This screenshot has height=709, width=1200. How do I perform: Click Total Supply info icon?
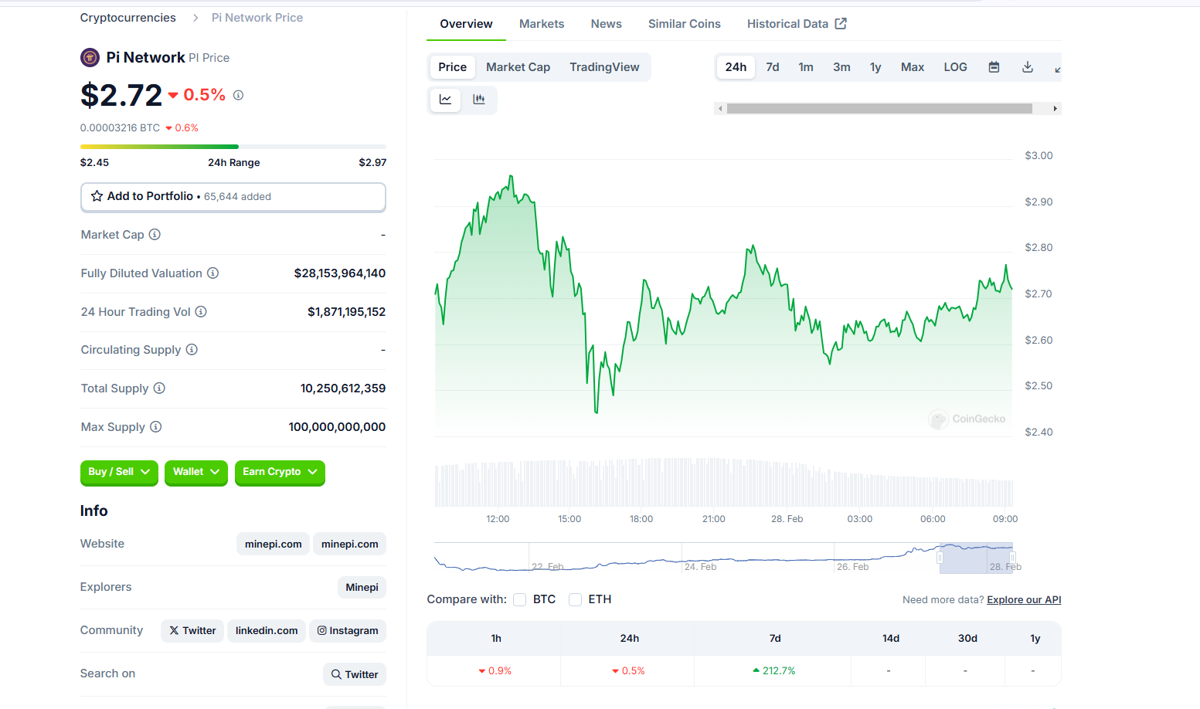[x=159, y=388]
